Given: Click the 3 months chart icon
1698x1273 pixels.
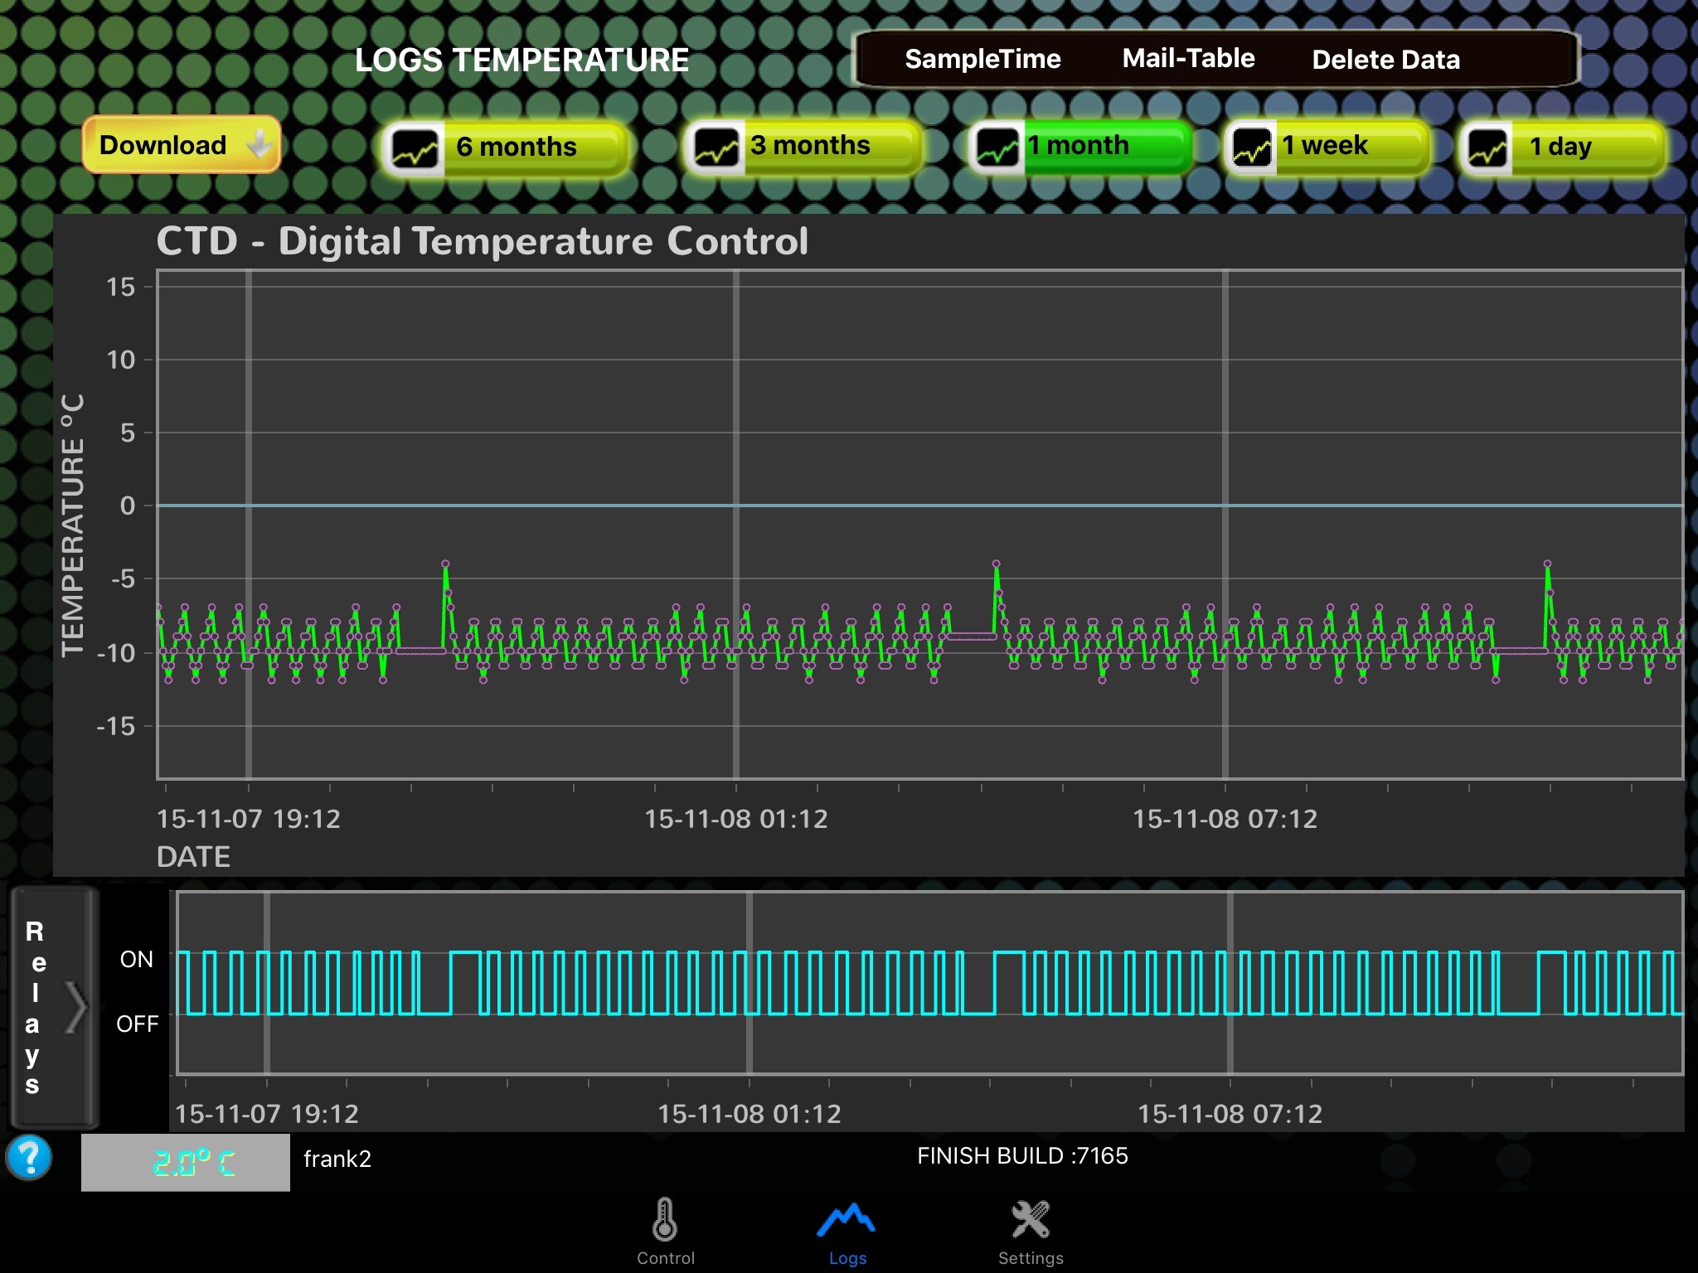Looking at the screenshot, I should [716, 148].
